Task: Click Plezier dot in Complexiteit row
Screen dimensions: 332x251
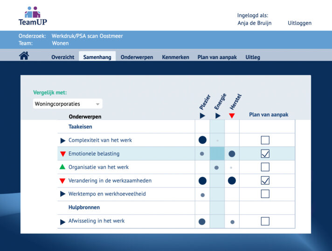Action: pyautogui.click(x=202, y=140)
